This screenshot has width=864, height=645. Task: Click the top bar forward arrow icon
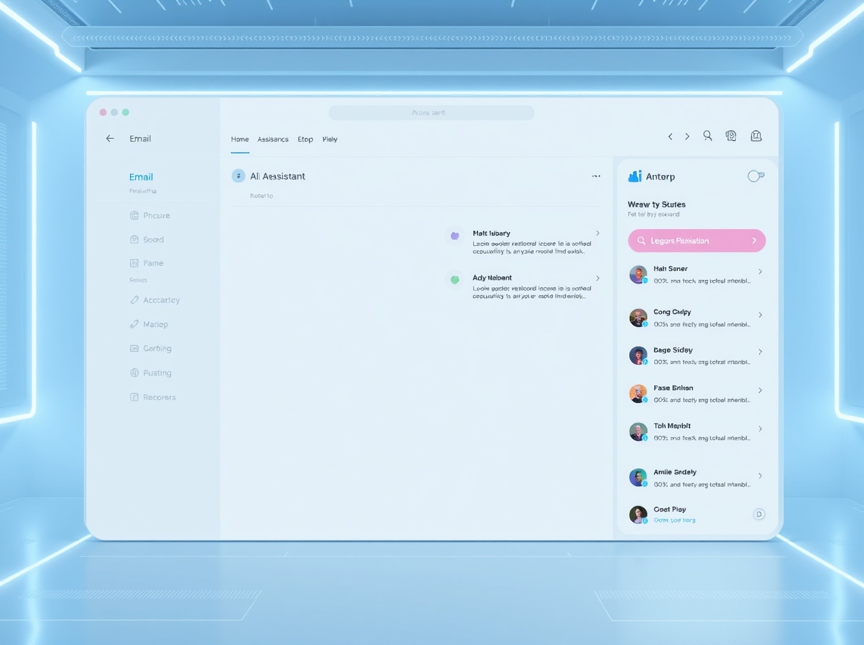tap(687, 137)
